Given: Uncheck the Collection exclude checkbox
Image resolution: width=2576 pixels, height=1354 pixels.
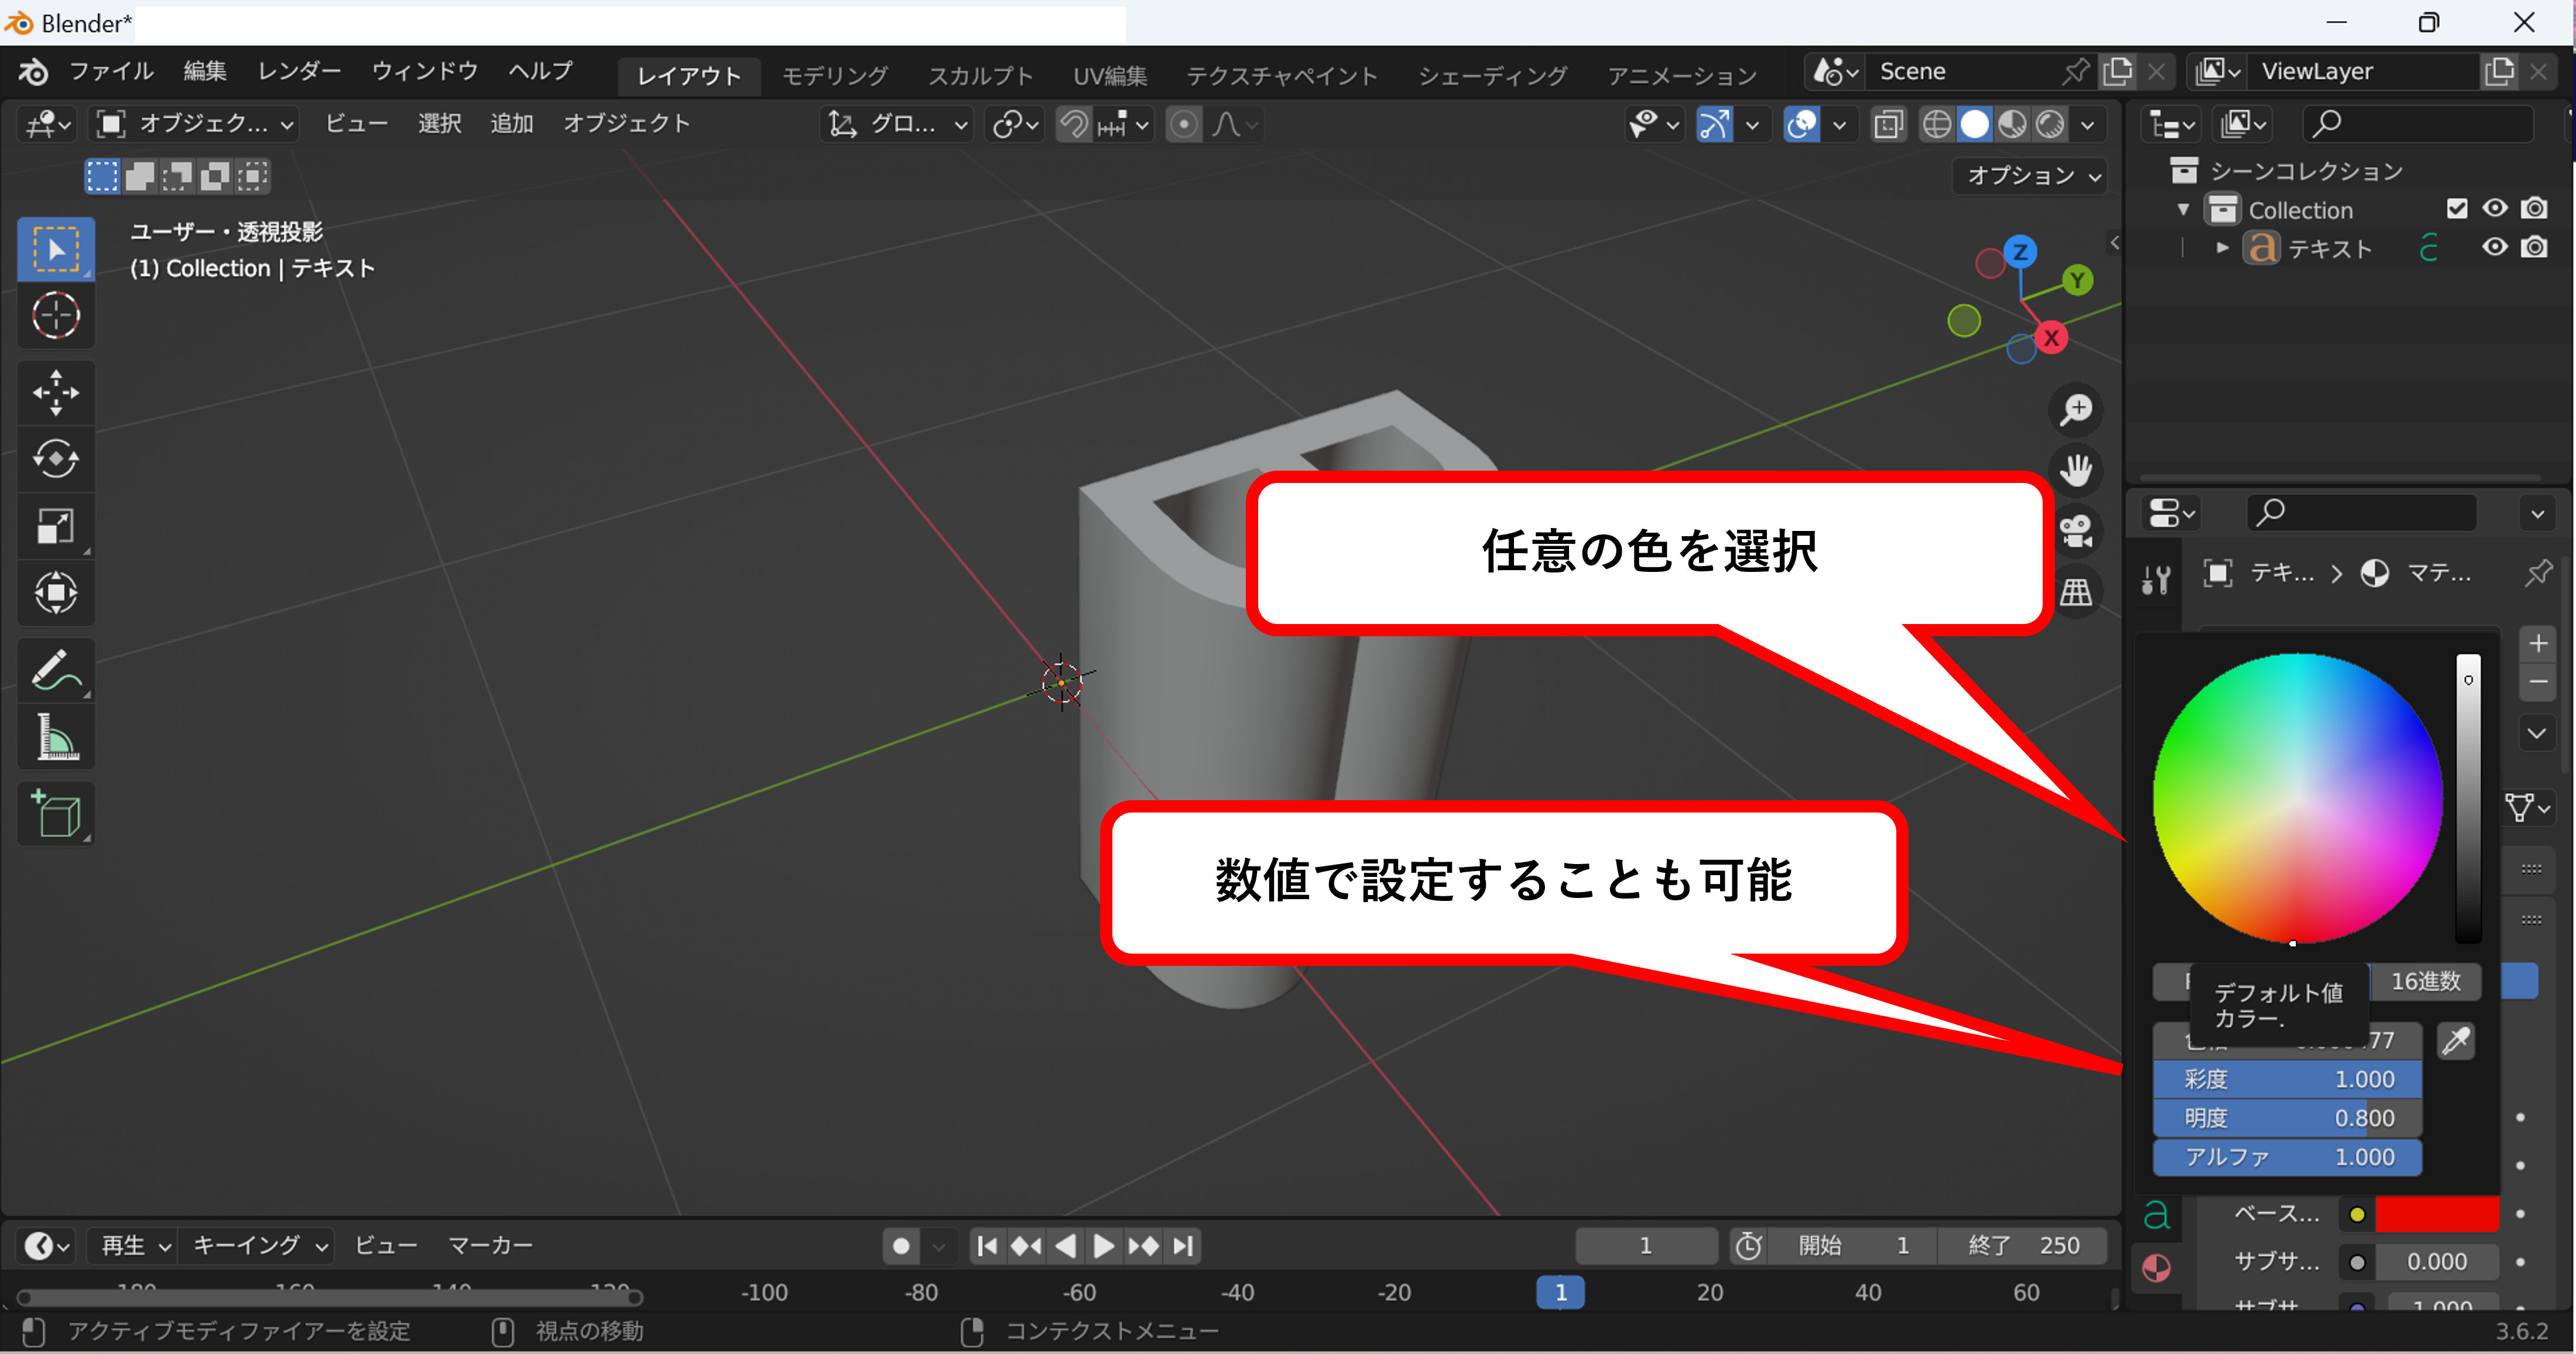Looking at the screenshot, I should click(x=2456, y=209).
